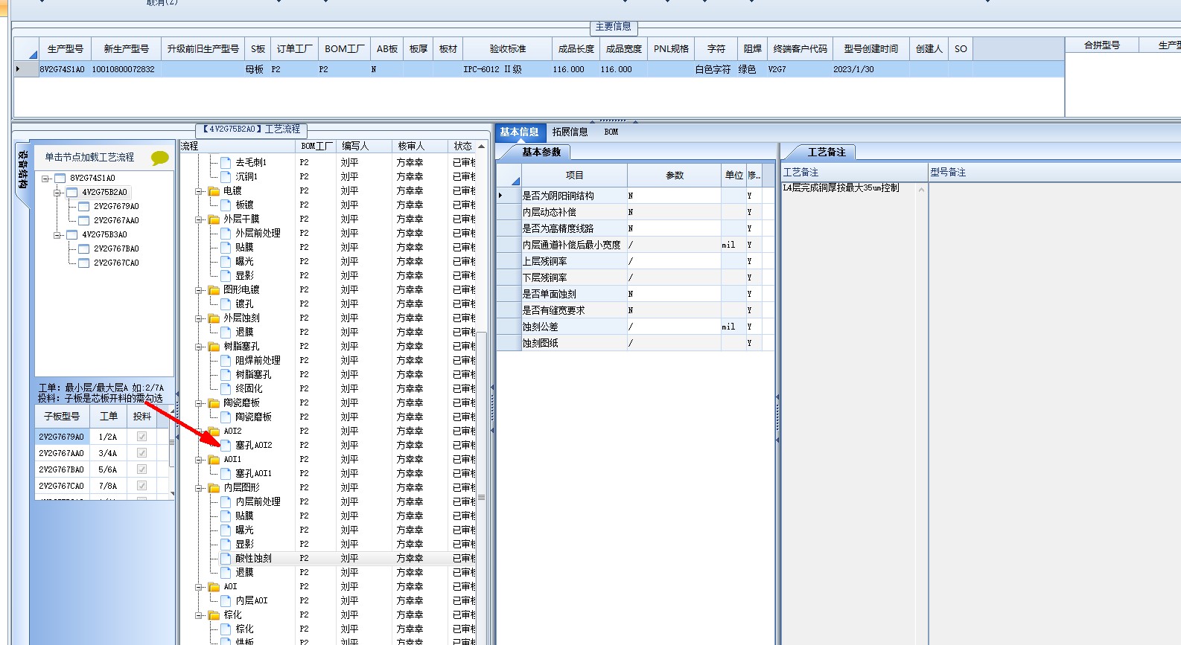Click the 陶瓷磨板 folder icon
Screen dimensions: 1181x645
[x=214, y=403]
